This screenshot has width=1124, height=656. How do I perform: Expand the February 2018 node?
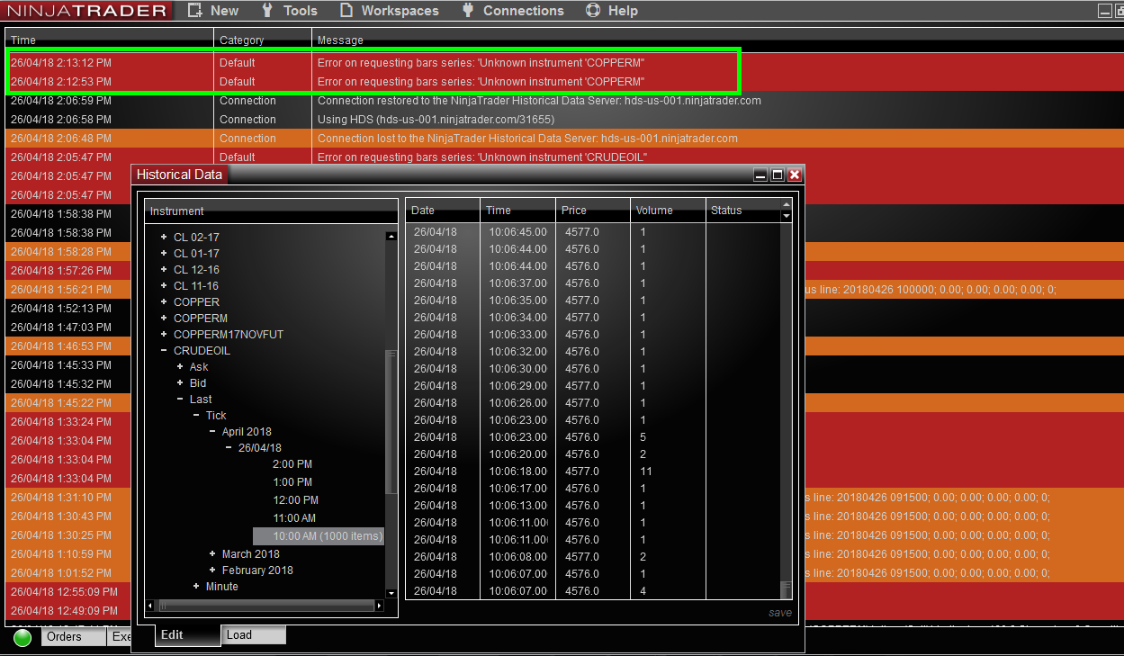click(212, 571)
